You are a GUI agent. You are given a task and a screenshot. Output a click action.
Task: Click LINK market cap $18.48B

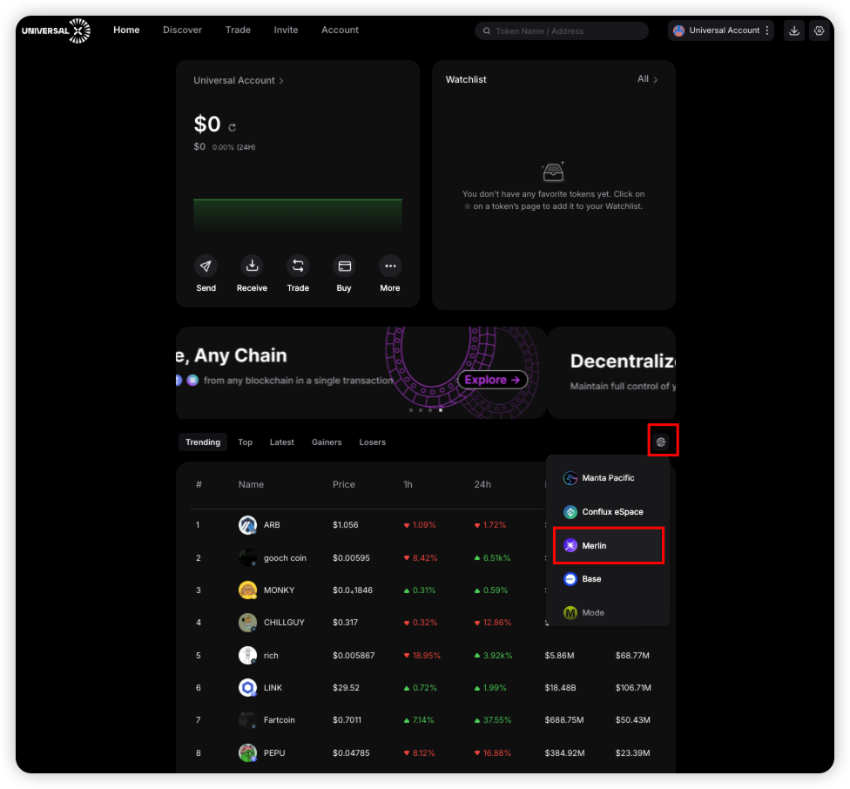click(x=561, y=688)
